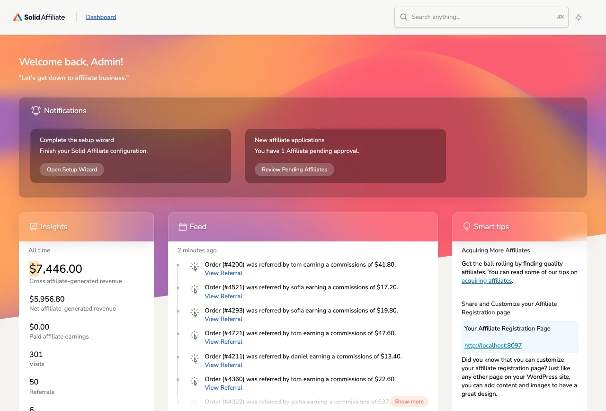
Task: Click the Insights chart icon
Action: click(34, 227)
